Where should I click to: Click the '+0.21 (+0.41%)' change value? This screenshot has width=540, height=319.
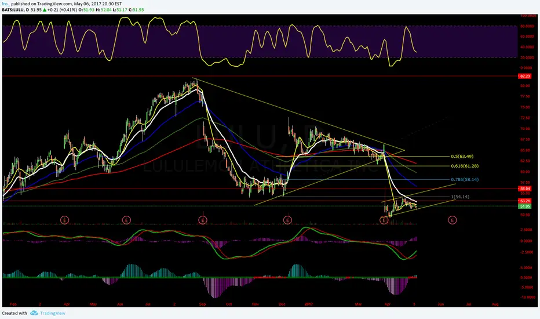[x=62, y=10]
